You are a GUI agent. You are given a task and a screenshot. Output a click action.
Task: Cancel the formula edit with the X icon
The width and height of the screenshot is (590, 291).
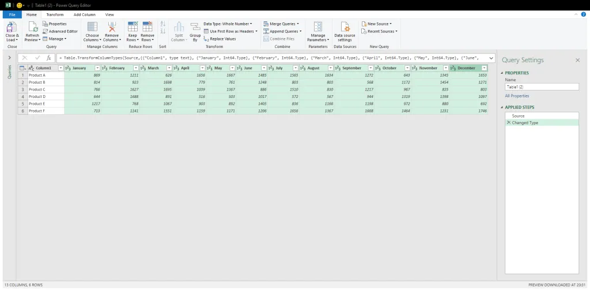(x=25, y=58)
